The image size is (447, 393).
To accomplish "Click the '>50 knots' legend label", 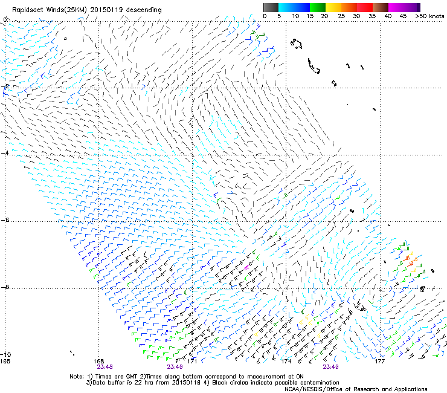I will pyautogui.click(x=429, y=16).
